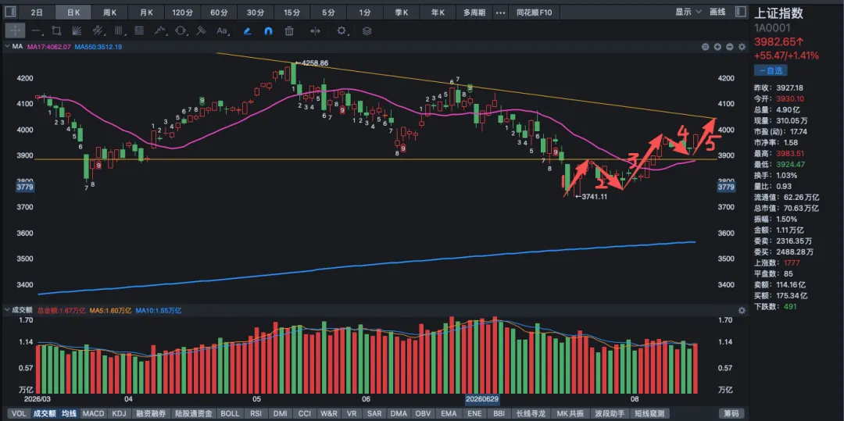This screenshot has width=844, height=421.
Task: Select the W&R indicator tab
Action: [329, 413]
